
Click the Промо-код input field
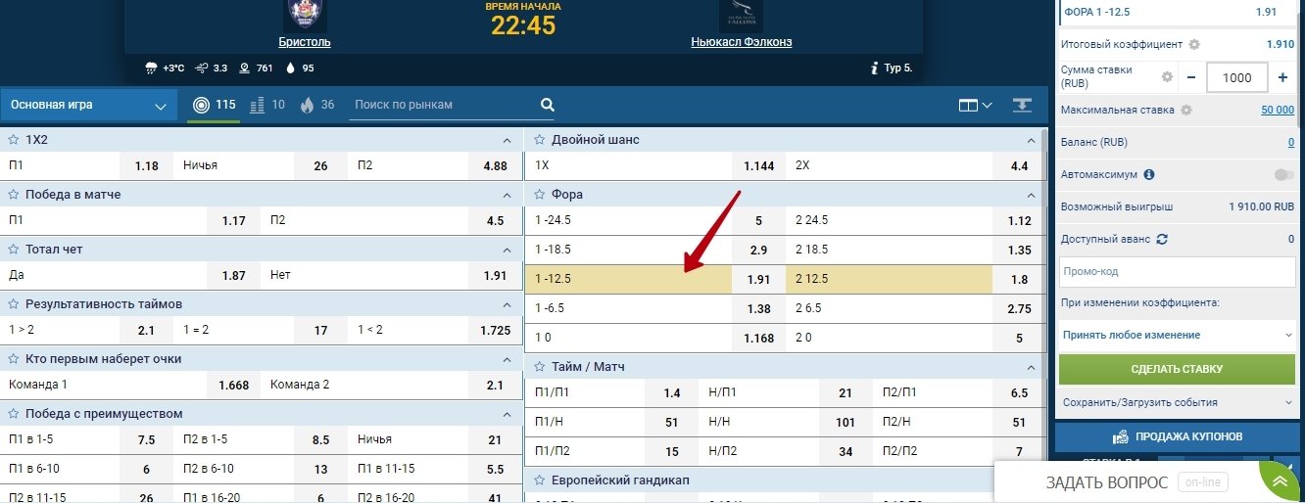(x=1177, y=272)
